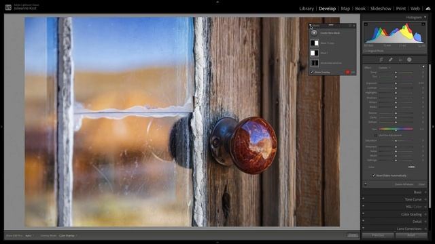
Task: Select the Healing brush tool
Action: coord(390,60)
